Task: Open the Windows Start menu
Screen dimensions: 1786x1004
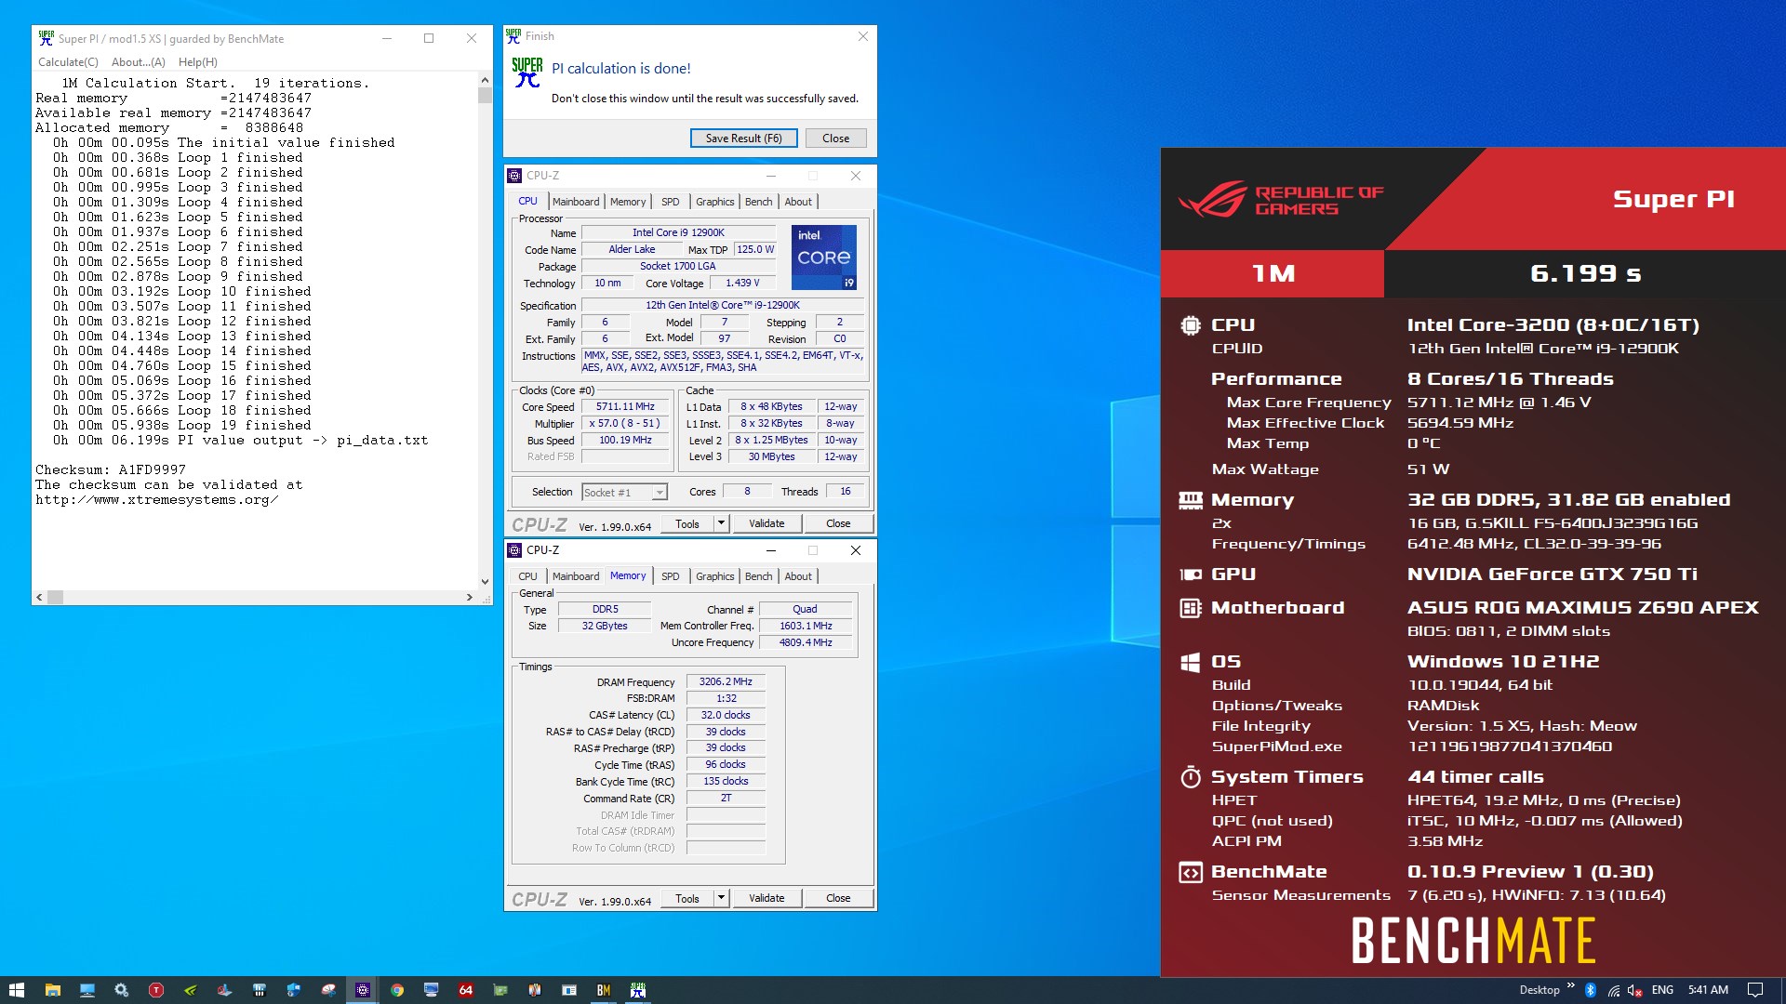Action: 16,990
